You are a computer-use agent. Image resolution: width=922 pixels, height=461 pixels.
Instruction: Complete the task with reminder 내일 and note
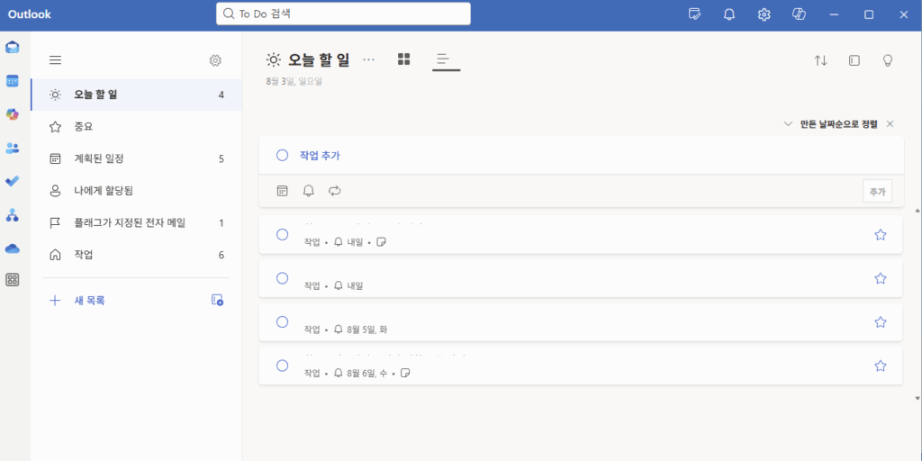point(282,235)
